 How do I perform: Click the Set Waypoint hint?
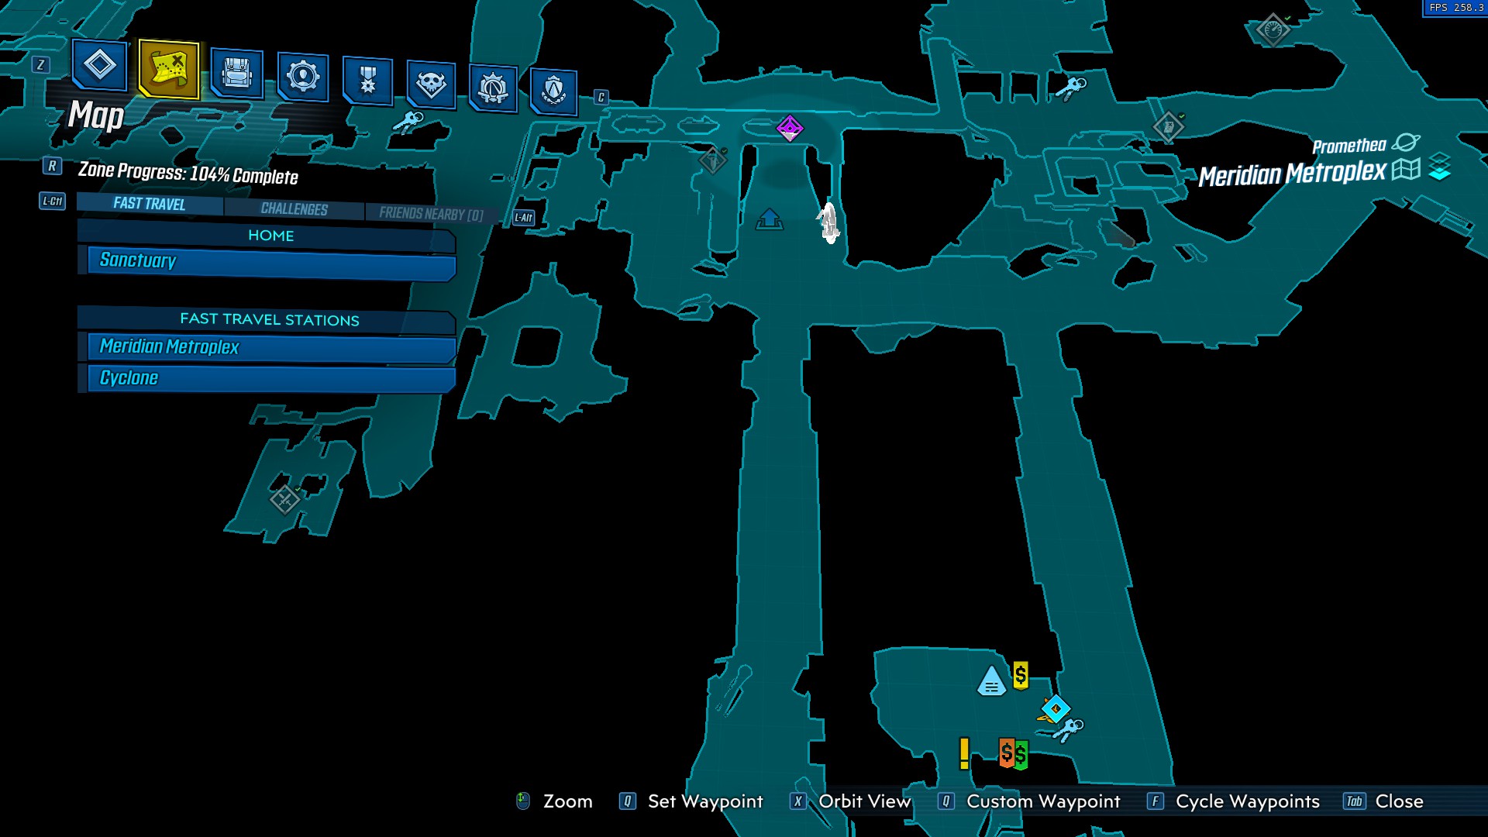pyautogui.click(x=691, y=801)
